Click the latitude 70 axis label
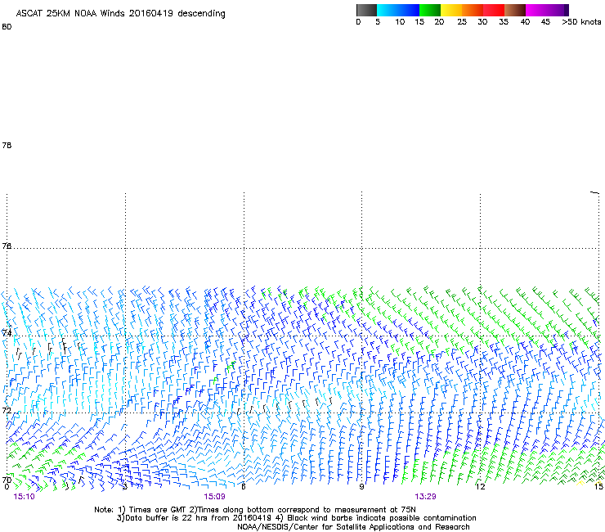The height and width of the screenshot is (532, 605). (7, 480)
